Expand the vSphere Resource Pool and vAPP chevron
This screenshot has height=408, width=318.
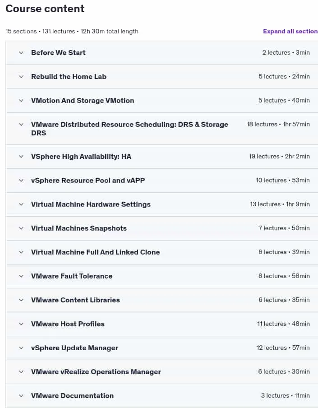[21, 181]
